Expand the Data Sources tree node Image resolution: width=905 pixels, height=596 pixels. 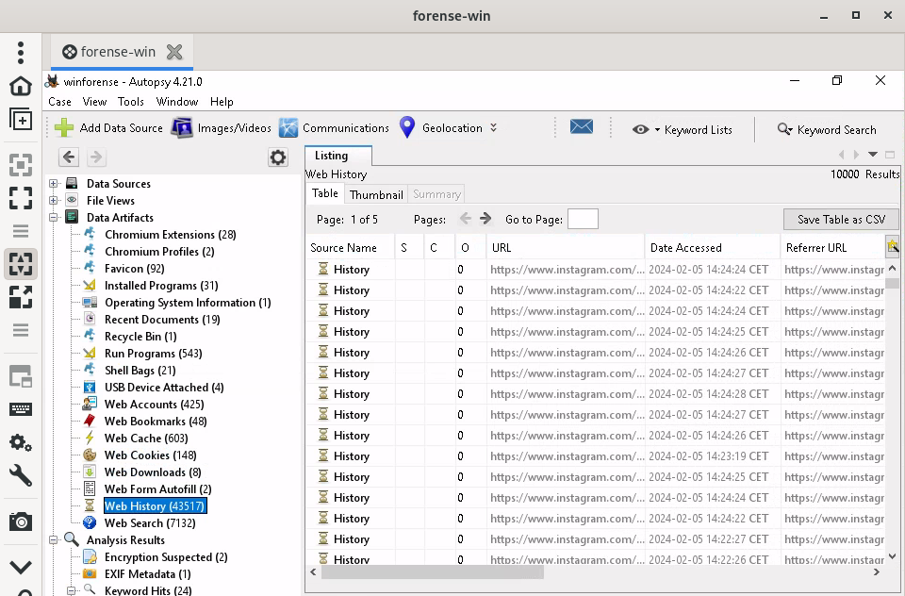54,184
